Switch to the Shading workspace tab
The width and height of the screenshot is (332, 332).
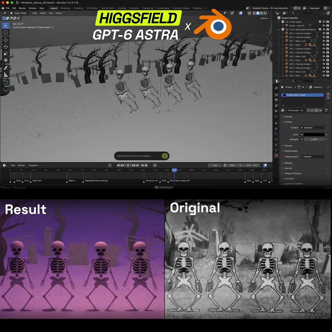(x=121, y=8)
